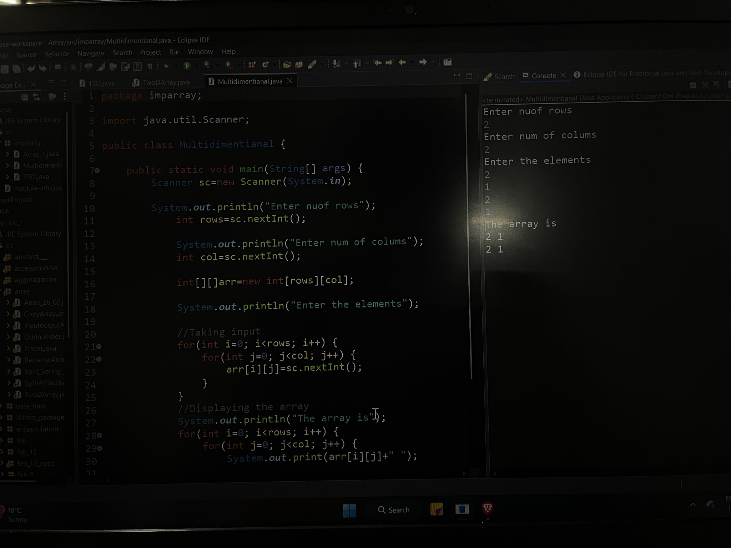
Task: Toggle Show Whitespace Characters pilcrow icon
Action: pos(150,66)
